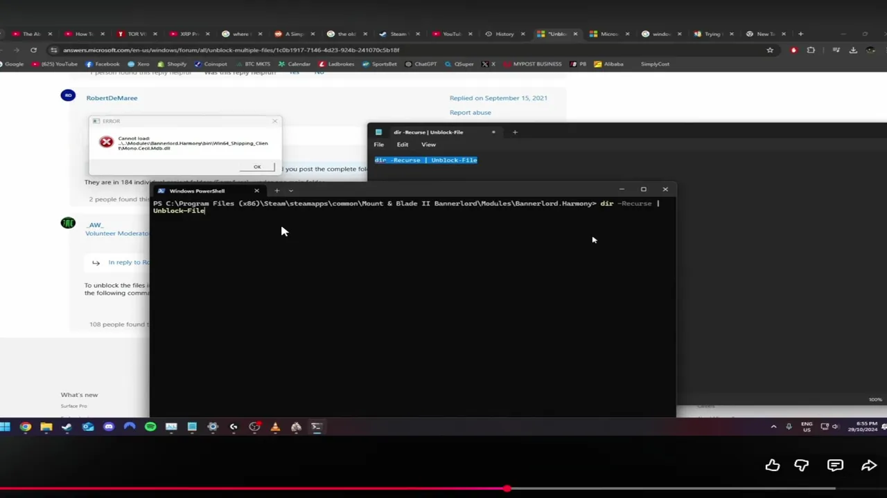This screenshot has width=887, height=498.
Task: Open Coinspot bookmark
Action: point(211,64)
